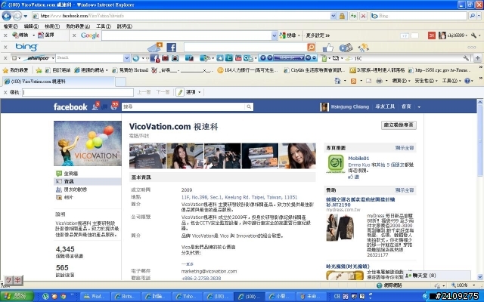Open the 檢視 View menu
Image resolution: width=484 pixels, height=302 pixels.
(52, 26)
